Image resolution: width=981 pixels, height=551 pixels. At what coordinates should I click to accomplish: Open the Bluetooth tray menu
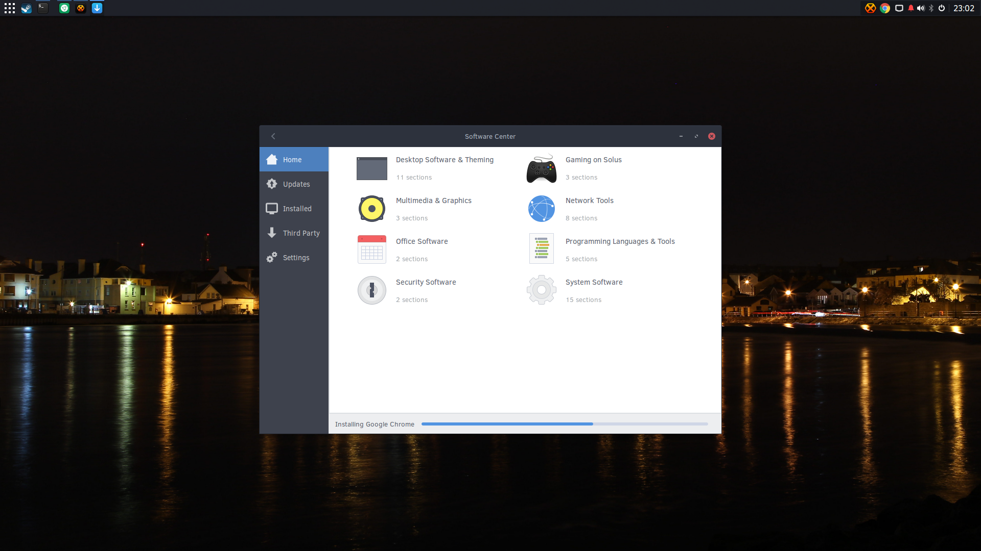(931, 8)
